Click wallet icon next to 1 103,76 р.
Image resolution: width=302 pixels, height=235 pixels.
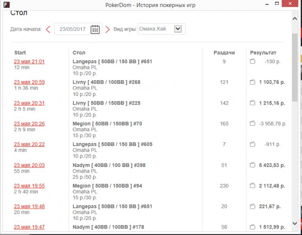coord(252,82)
